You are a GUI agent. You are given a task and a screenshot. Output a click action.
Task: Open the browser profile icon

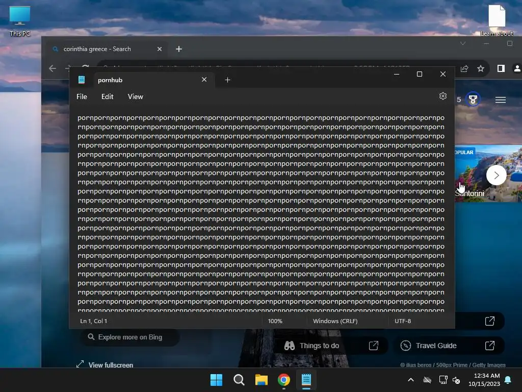click(x=517, y=68)
